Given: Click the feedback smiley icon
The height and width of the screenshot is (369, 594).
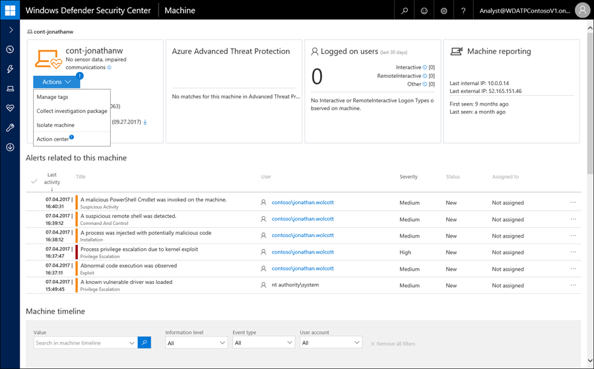Looking at the screenshot, I should tap(424, 11).
